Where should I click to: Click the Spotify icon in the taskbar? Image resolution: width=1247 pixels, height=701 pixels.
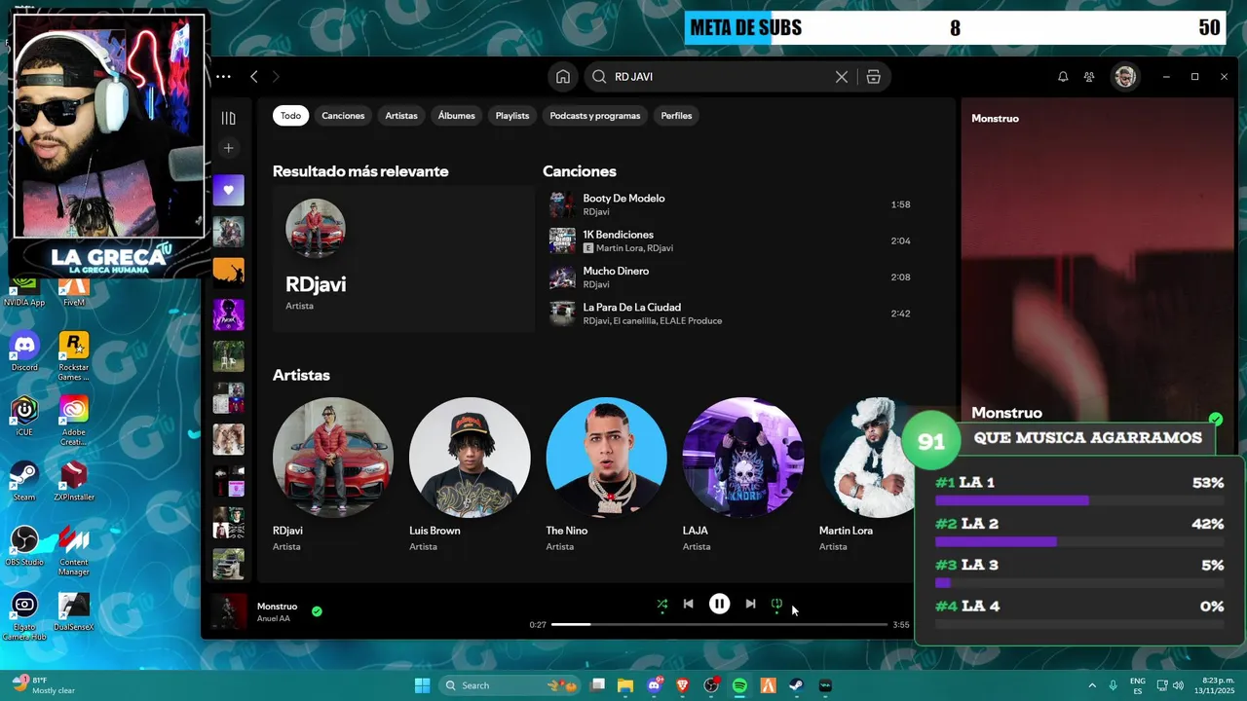(x=739, y=685)
